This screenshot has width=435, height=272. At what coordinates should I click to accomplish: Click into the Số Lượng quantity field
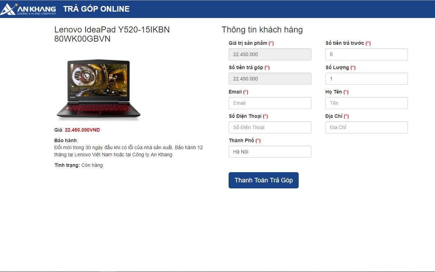(366, 79)
